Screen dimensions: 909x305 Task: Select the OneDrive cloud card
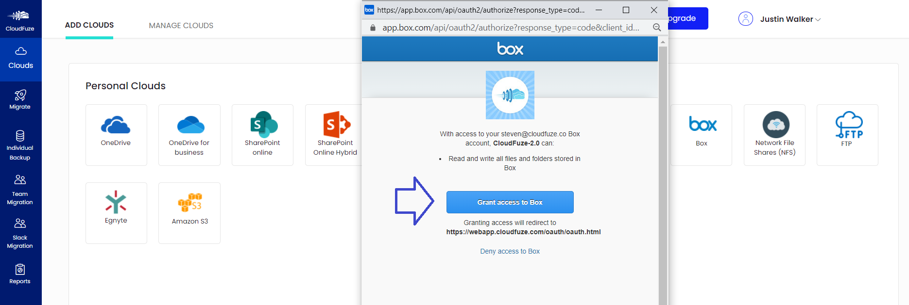116,135
